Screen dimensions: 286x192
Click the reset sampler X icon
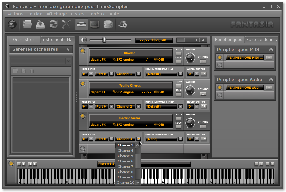(66, 24)
